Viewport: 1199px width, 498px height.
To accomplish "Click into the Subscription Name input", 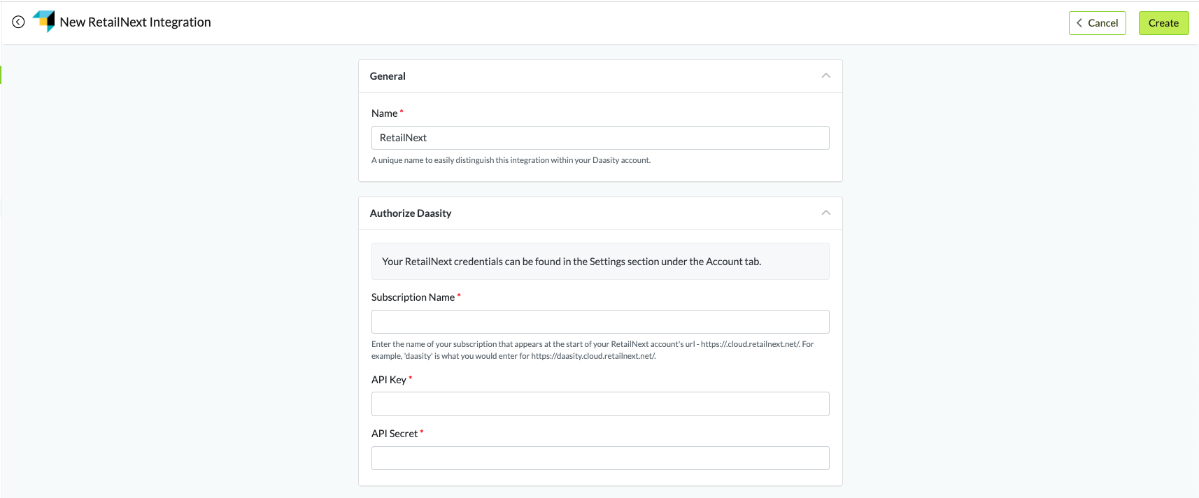I will click(x=599, y=322).
